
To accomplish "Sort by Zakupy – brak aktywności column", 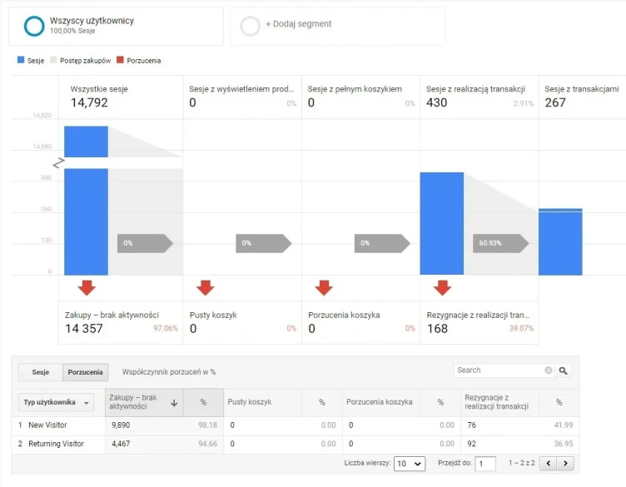I will point(144,403).
